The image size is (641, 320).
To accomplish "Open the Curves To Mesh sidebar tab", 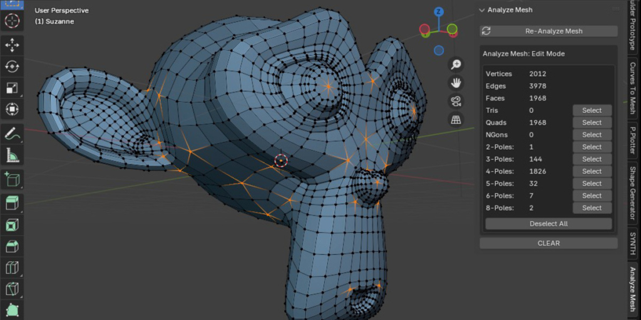I will coord(633,87).
